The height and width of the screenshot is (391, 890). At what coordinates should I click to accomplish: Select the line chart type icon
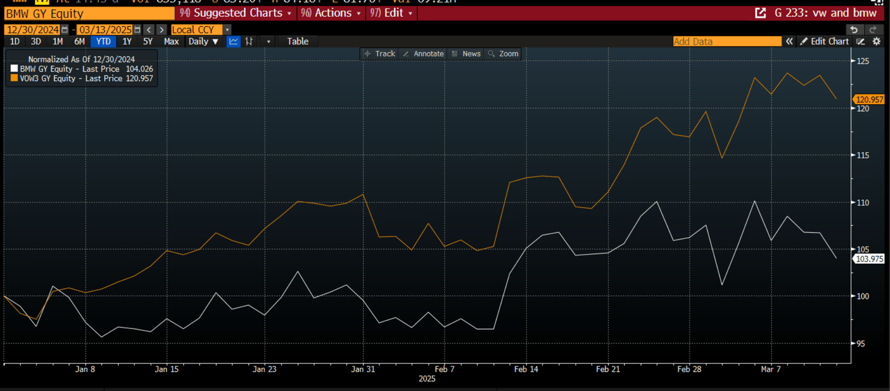(x=234, y=41)
